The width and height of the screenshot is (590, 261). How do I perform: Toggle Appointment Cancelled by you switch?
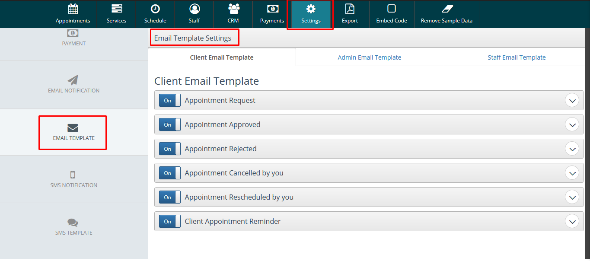click(170, 173)
